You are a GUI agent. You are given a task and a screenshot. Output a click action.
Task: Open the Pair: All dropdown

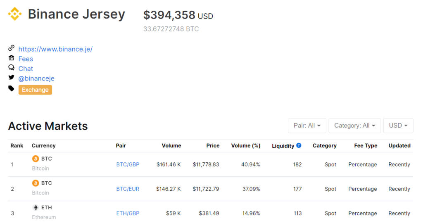[x=307, y=126]
